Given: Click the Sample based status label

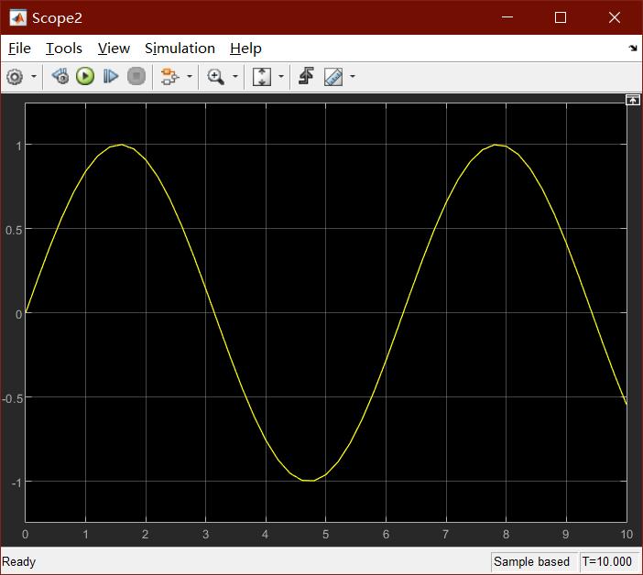Looking at the screenshot, I should [532, 561].
